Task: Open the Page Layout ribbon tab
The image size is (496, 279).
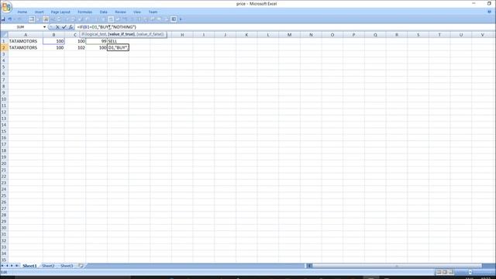Action: point(60,12)
